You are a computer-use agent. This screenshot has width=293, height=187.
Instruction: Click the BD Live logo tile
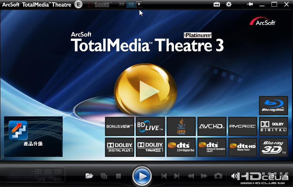point(151,126)
